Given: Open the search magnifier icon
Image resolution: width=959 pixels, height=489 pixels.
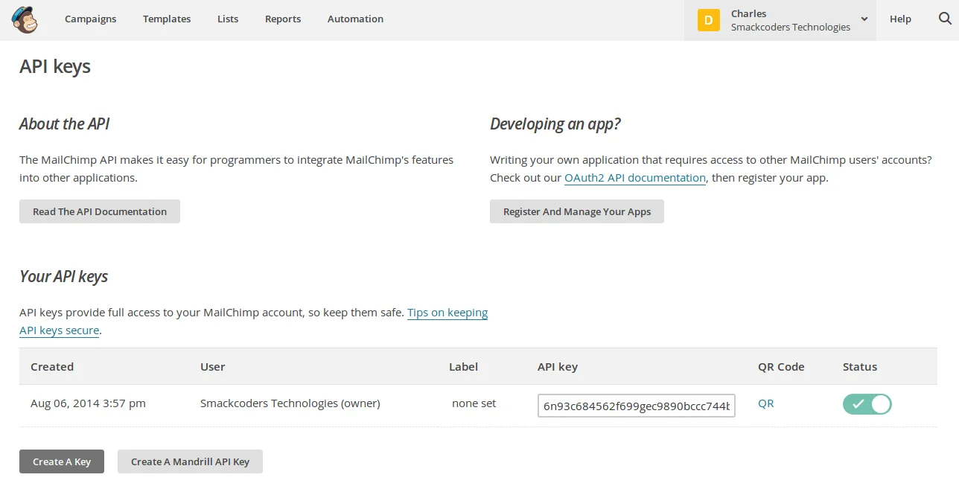Looking at the screenshot, I should point(945,19).
